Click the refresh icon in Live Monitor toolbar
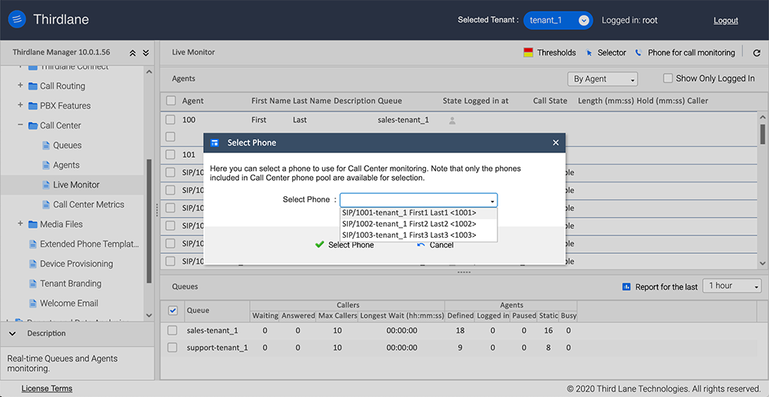769x397 pixels. pos(757,53)
